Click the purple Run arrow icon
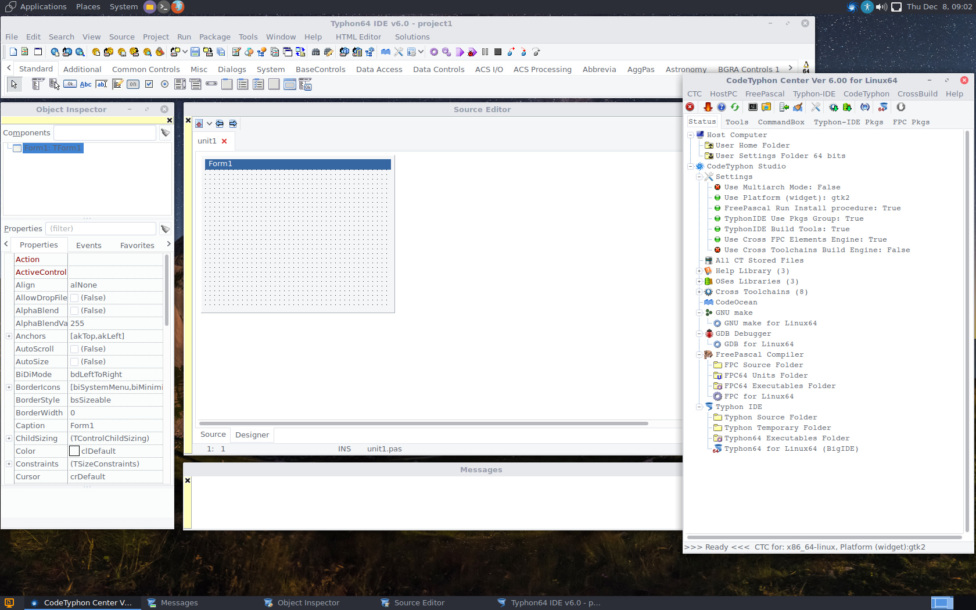This screenshot has width=976, height=610. (460, 52)
